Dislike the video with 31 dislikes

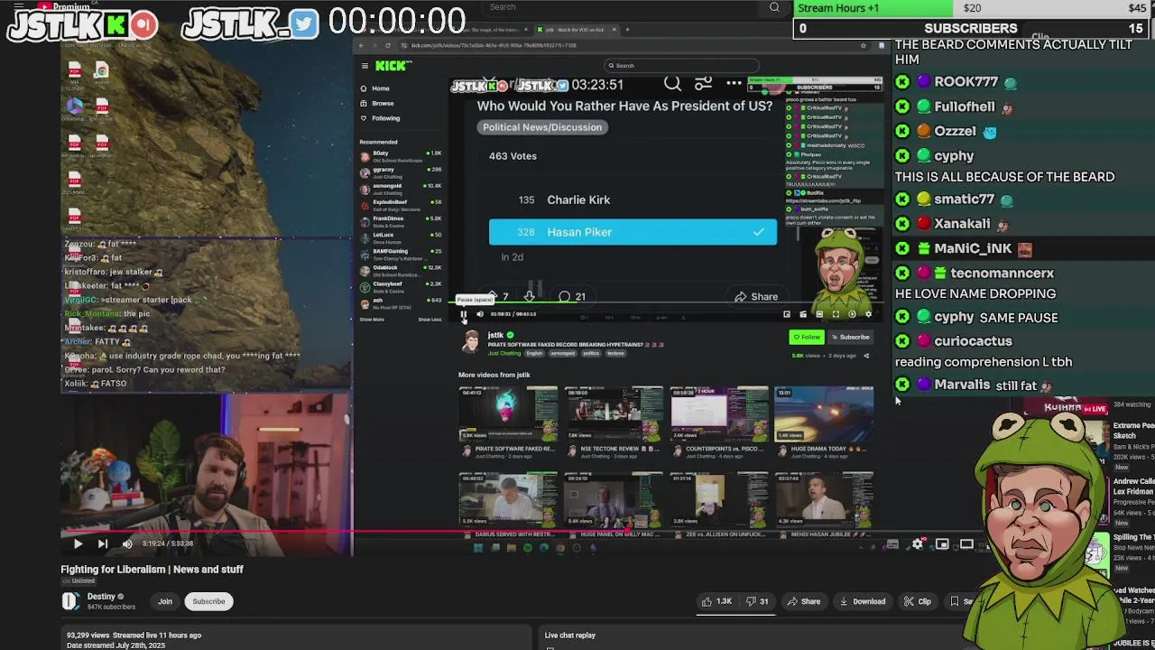coord(757,601)
